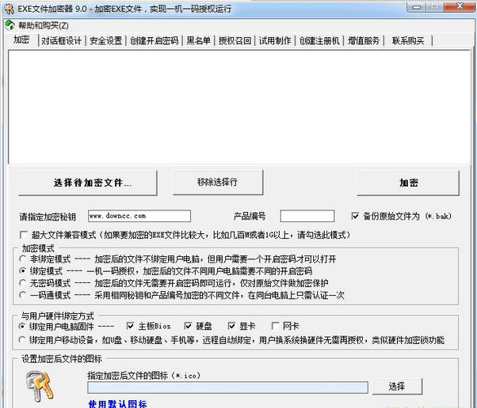Open the 创建注册机 tab
This screenshot has height=408, width=477.
(319, 40)
